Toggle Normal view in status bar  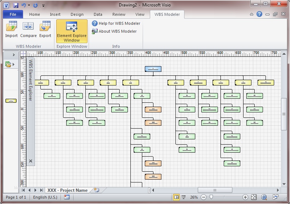coord(177,197)
